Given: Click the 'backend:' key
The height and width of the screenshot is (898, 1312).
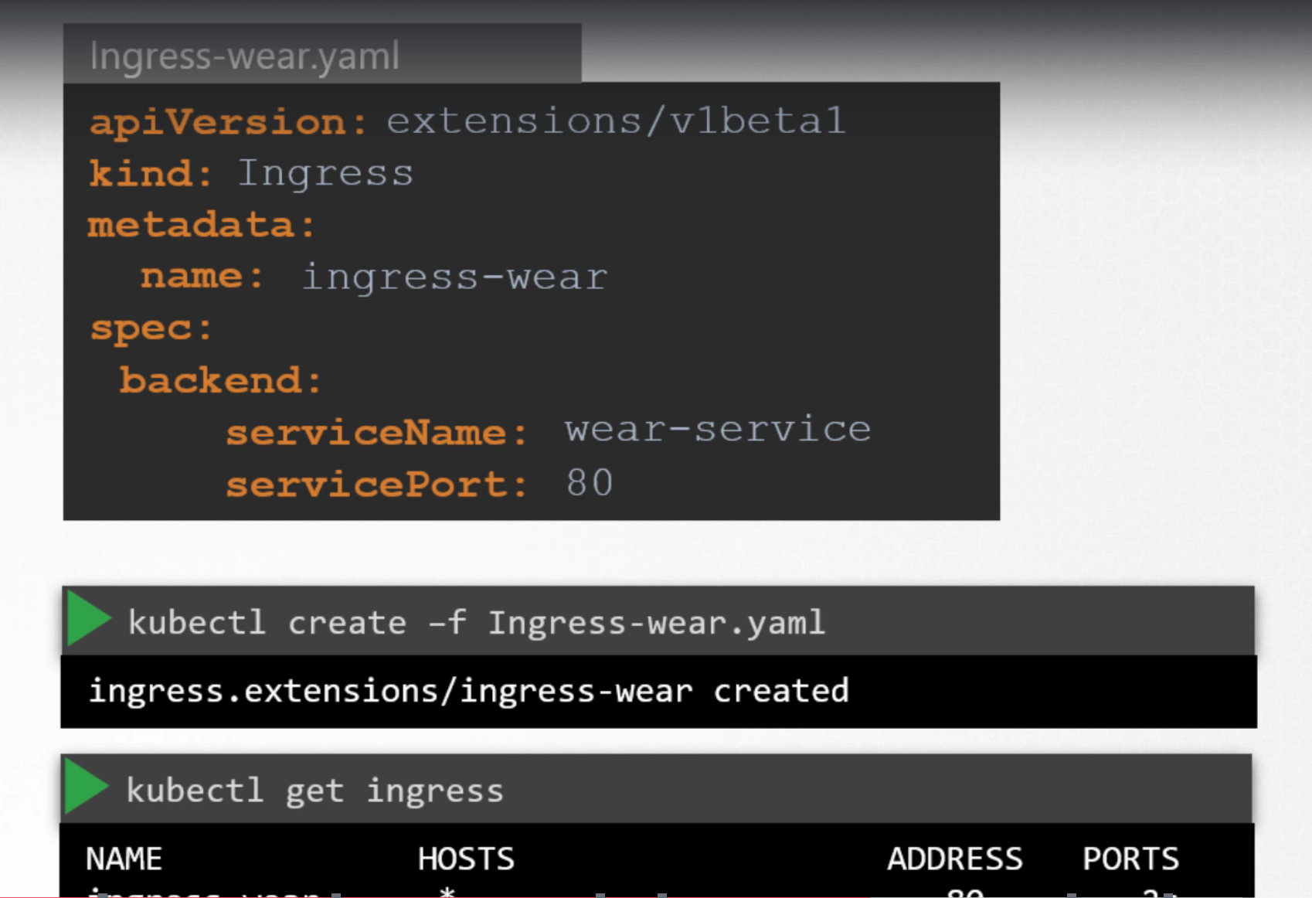Looking at the screenshot, I should 220,380.
